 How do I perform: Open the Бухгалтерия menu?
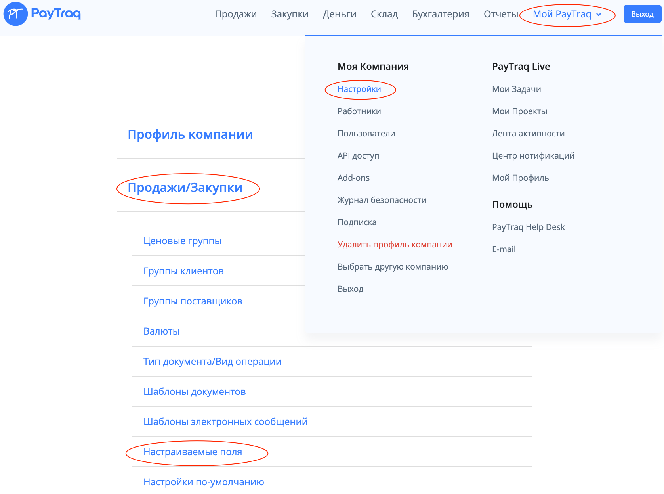point(441,14)
